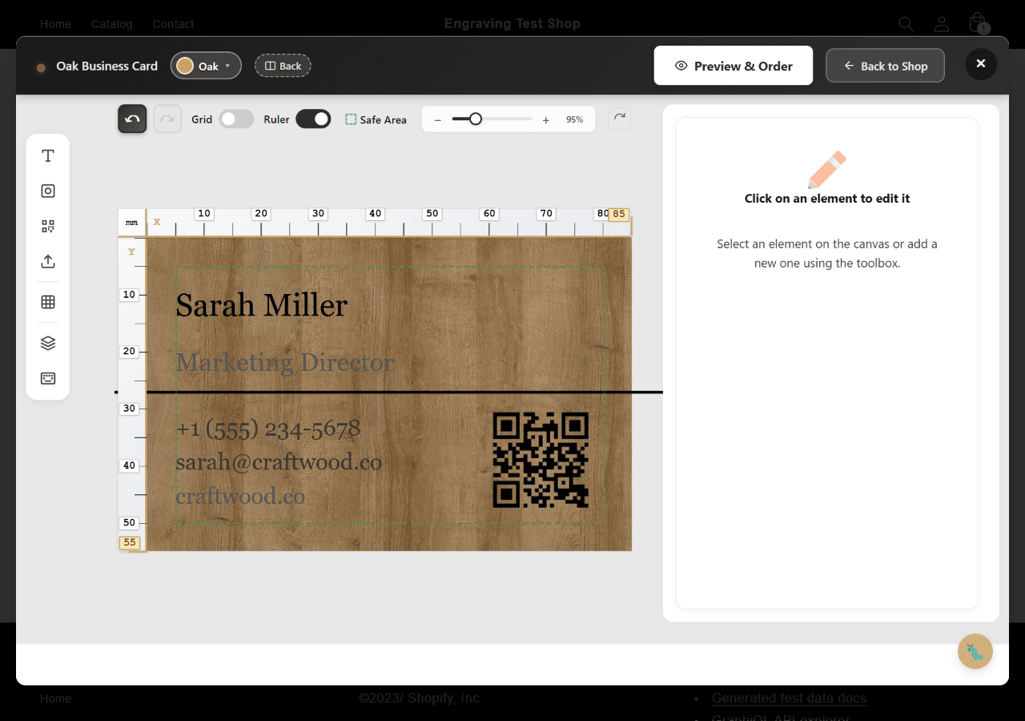1025x721 pixels.
Task: Open the Contact menu item
Action: pyautogui.click(x=173, y=24)
